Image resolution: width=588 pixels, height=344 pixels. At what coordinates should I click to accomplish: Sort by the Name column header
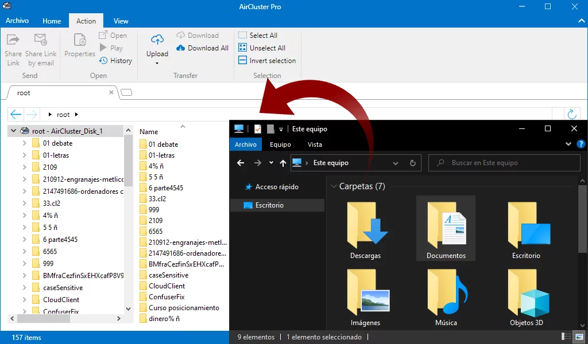(149, 132)
